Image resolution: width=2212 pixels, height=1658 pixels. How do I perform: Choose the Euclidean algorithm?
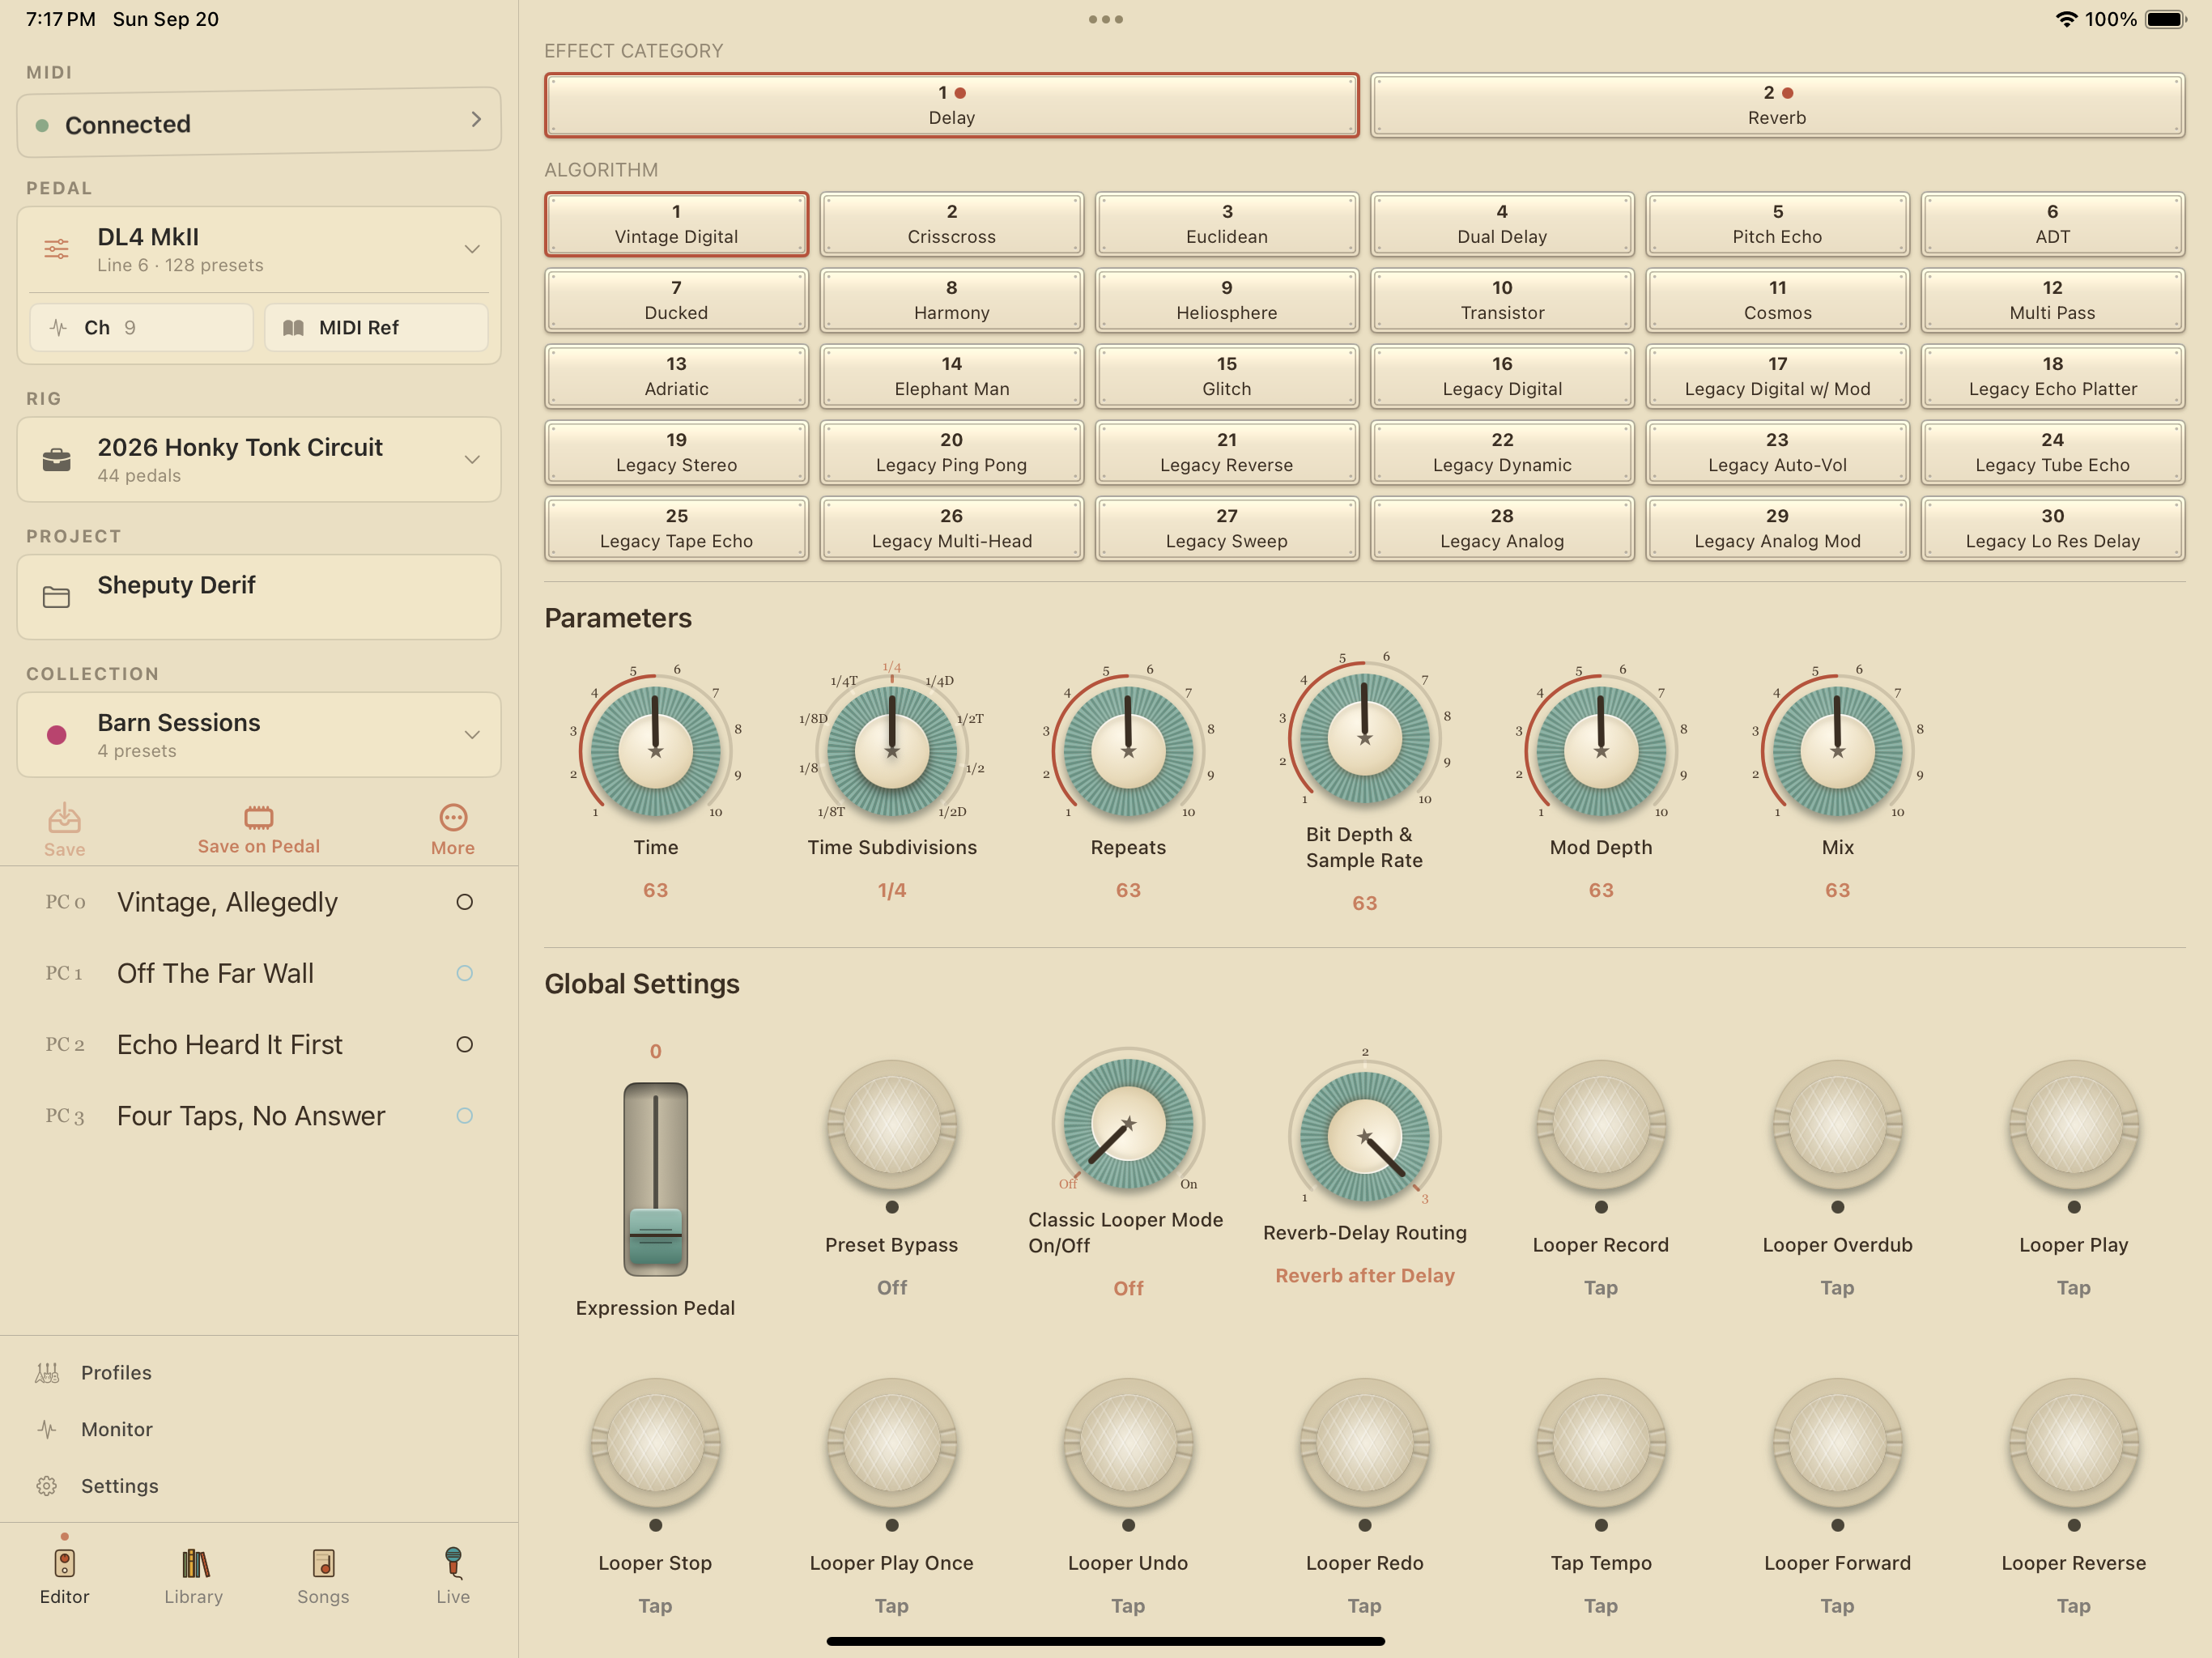[1227, 224]
